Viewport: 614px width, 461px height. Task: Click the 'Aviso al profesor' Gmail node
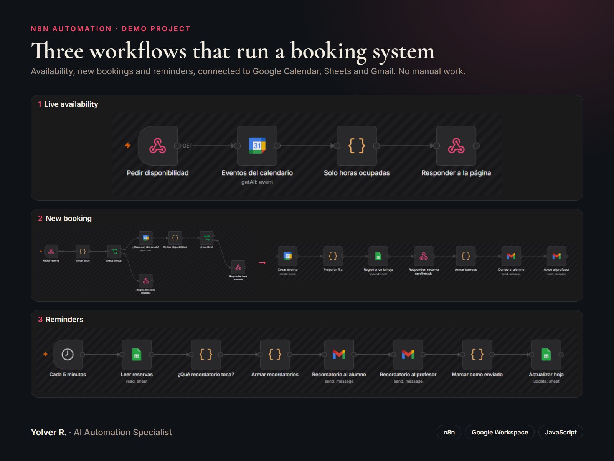(556, 256)
